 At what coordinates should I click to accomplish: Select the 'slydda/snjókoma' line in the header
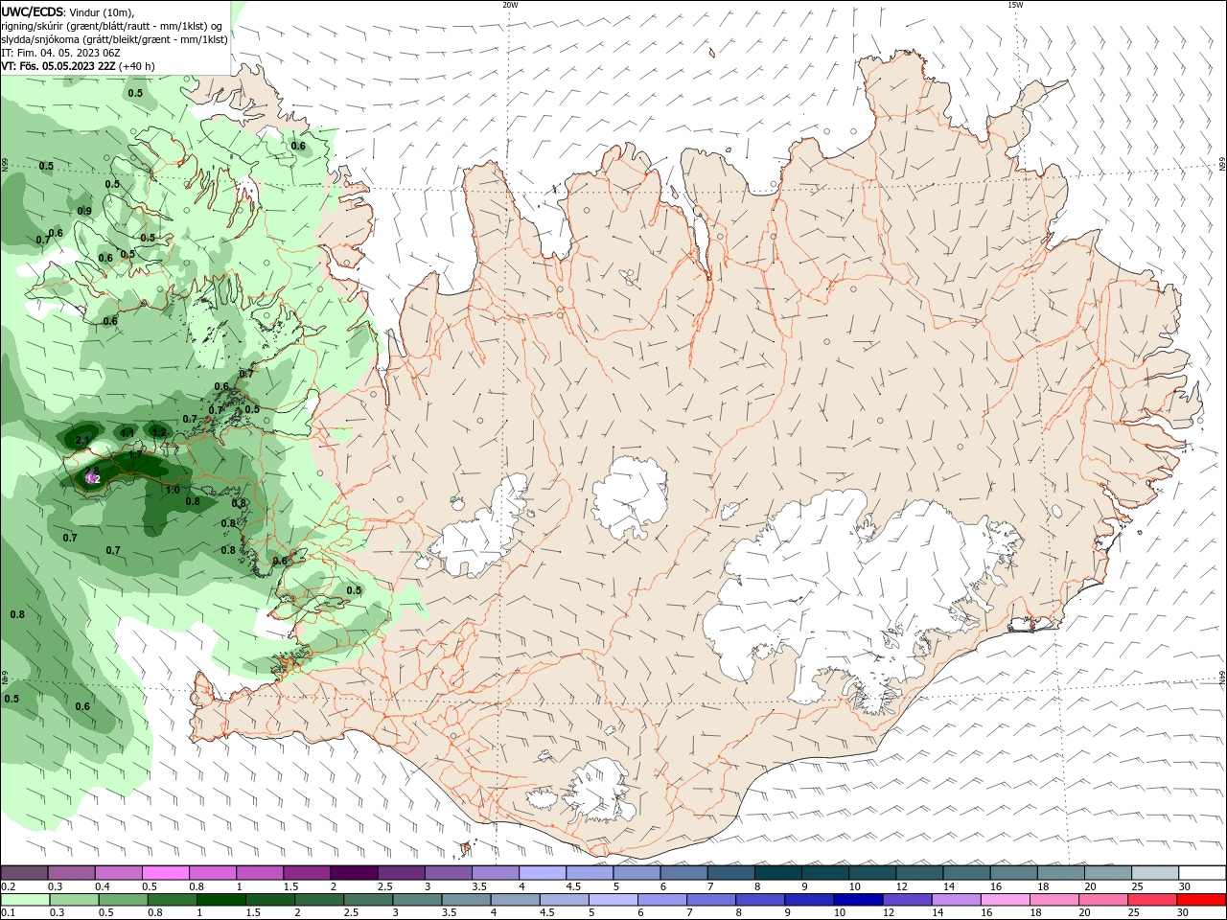click(x=114, y=39)
